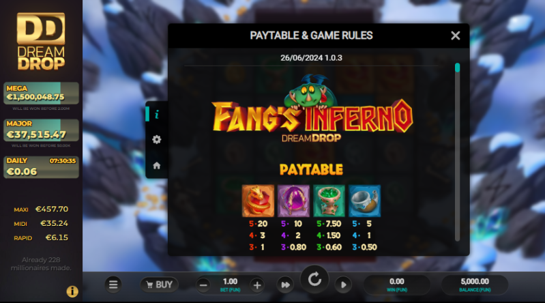545x303 pixels.
Task: Click the BUY feature button
Action: click(x=159, y=285)
